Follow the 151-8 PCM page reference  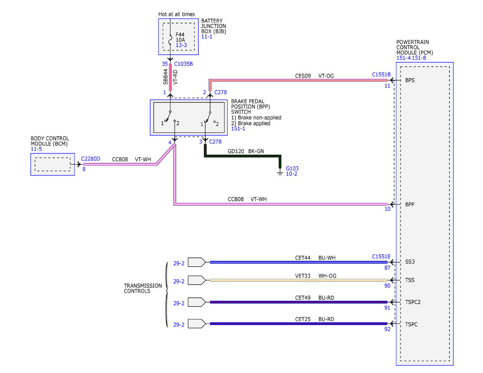419,58
